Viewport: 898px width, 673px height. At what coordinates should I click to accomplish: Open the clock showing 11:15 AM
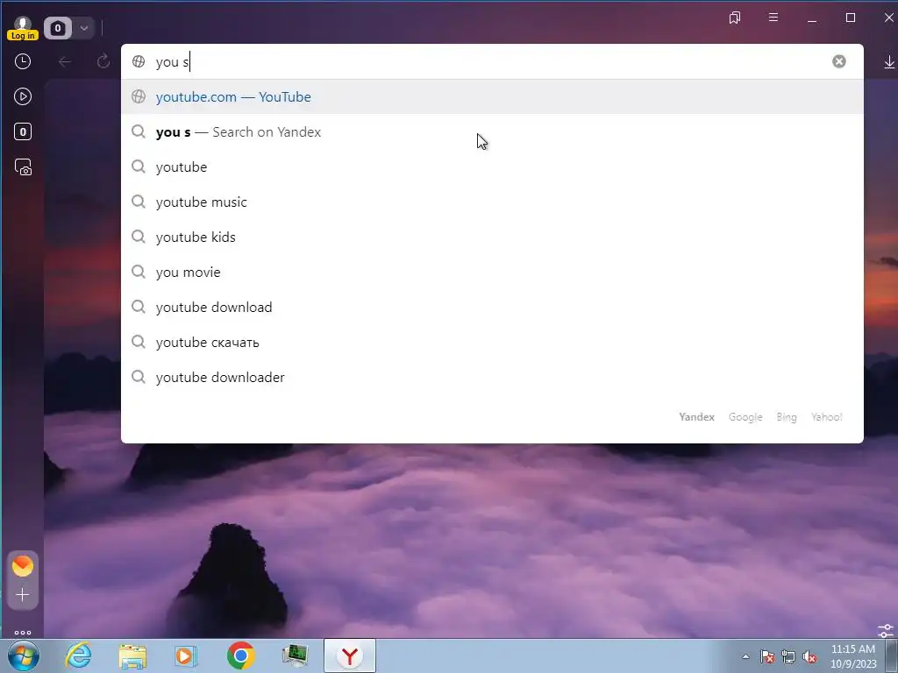pos(852,656)
